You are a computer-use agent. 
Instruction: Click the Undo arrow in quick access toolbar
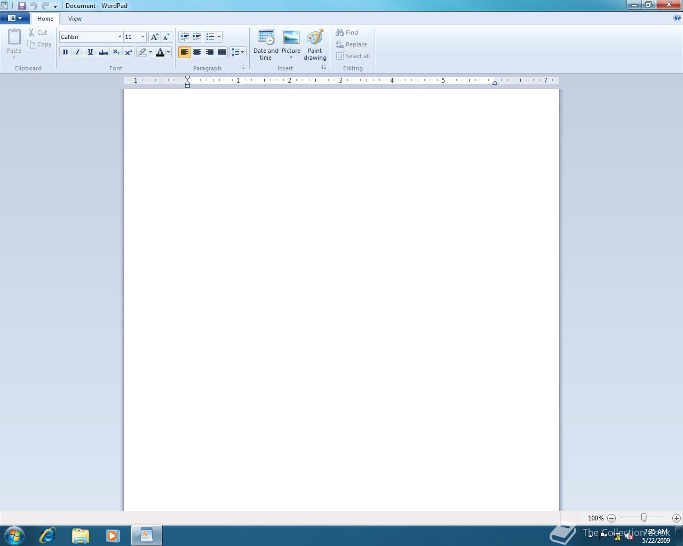pyautogui.click(x=34, y=6)
